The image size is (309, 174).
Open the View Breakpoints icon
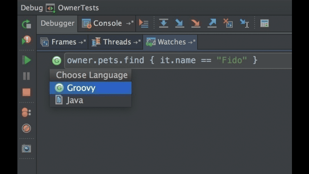pyautogui.click(x=26, y=112)
